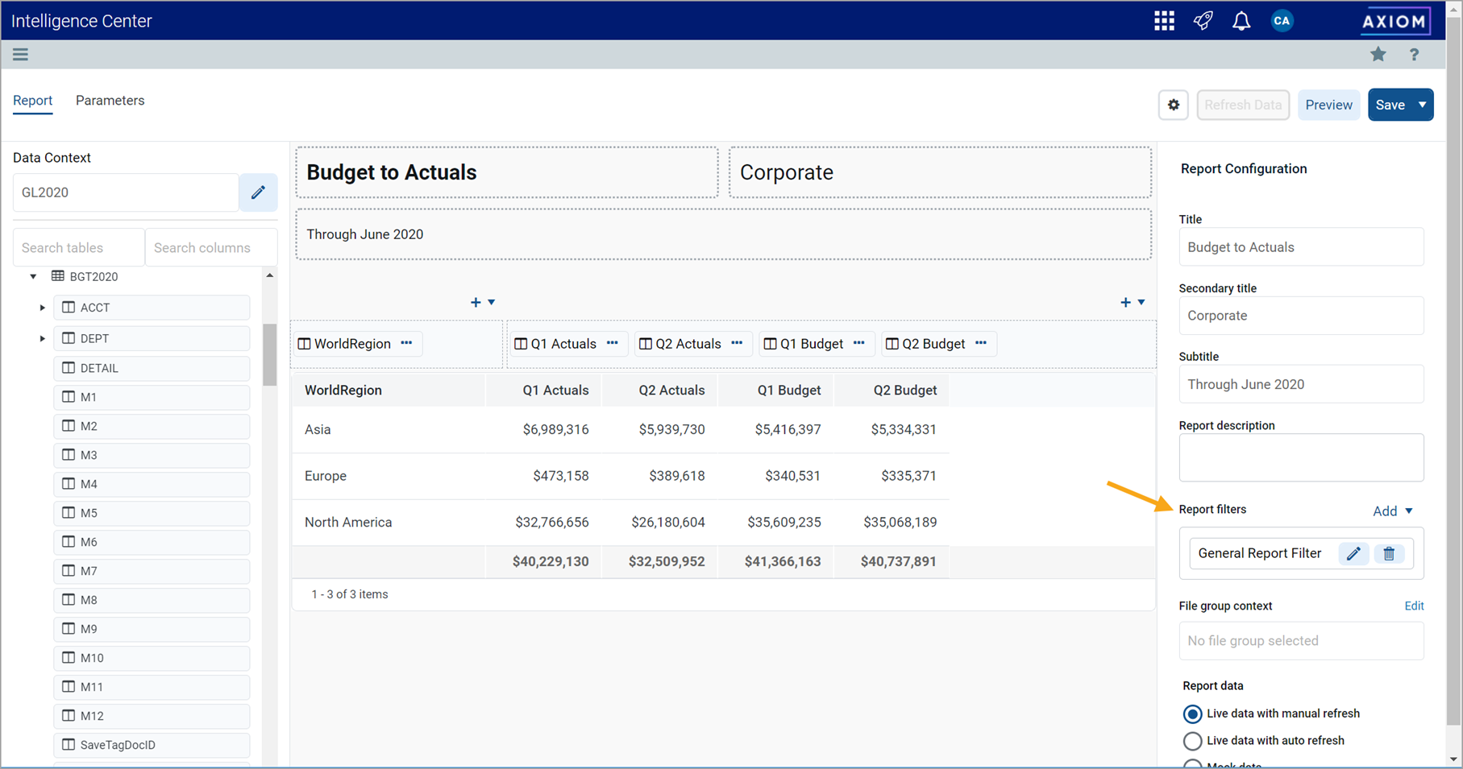Select the M6 column in tree
Image resolution: width=1463 pixels, height=769 pixels.
tap(152, 542)
